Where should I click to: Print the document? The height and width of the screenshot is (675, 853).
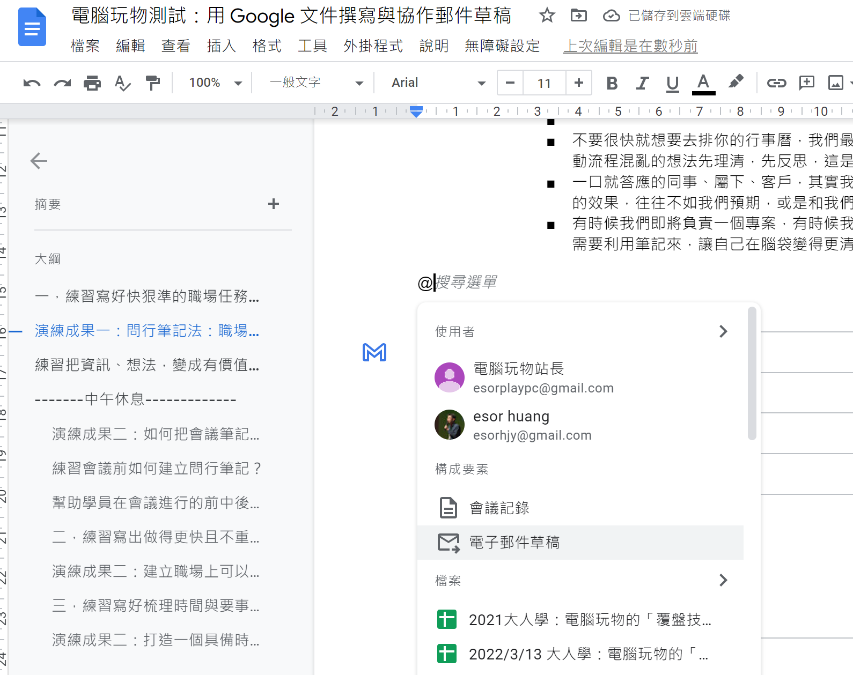pyautogui.click(x=92, y=83)
